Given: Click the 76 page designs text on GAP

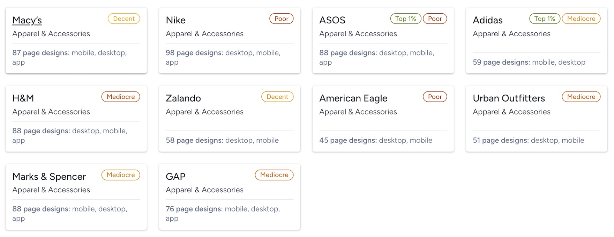Looking at the screenshot, I should pyautogui.click(x=194, y=209).
